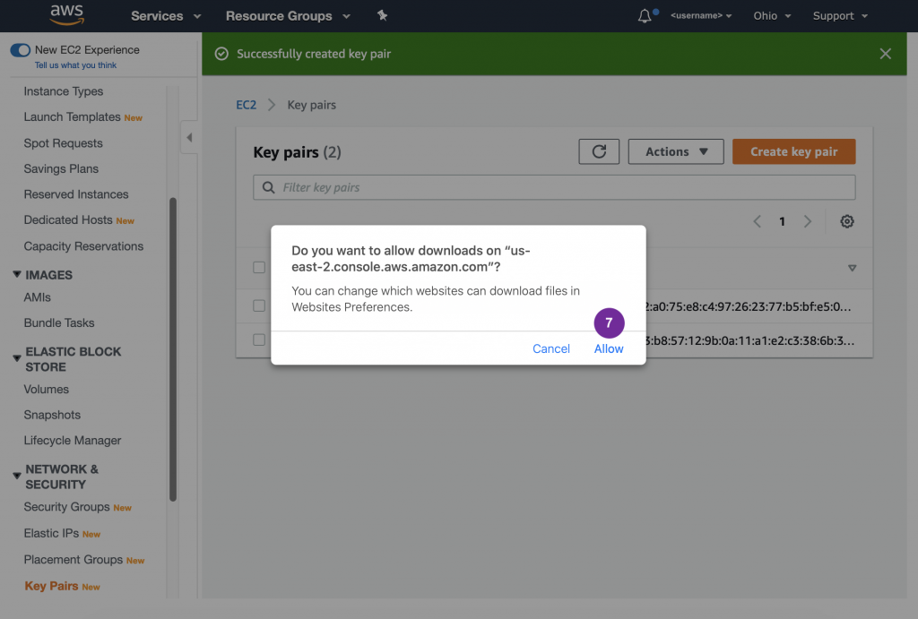Dismiss the green success banner

[x=885, y=54]
